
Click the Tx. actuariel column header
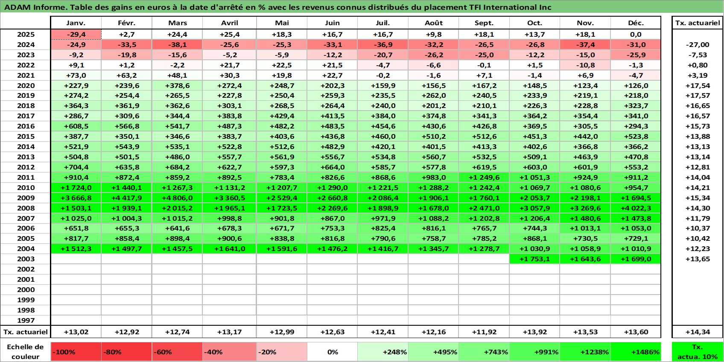698,23
